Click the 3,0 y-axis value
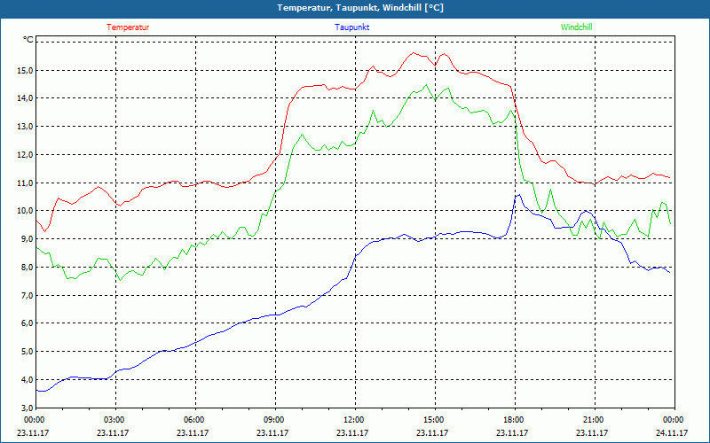 [x=27, y=408]
